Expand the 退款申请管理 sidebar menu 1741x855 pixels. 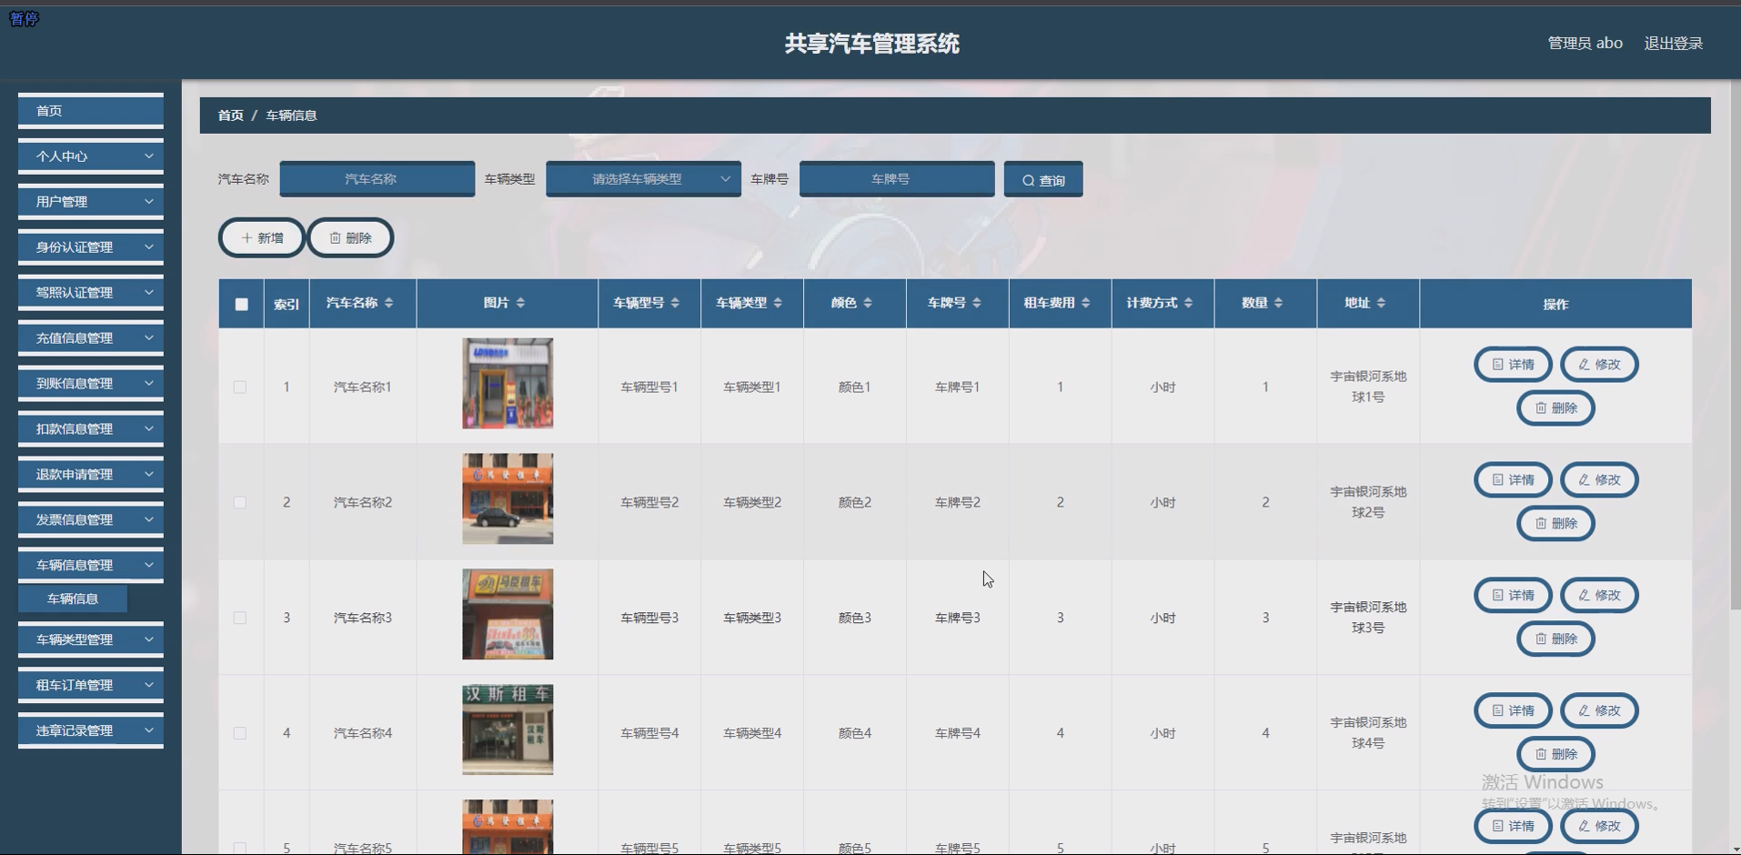91,475
